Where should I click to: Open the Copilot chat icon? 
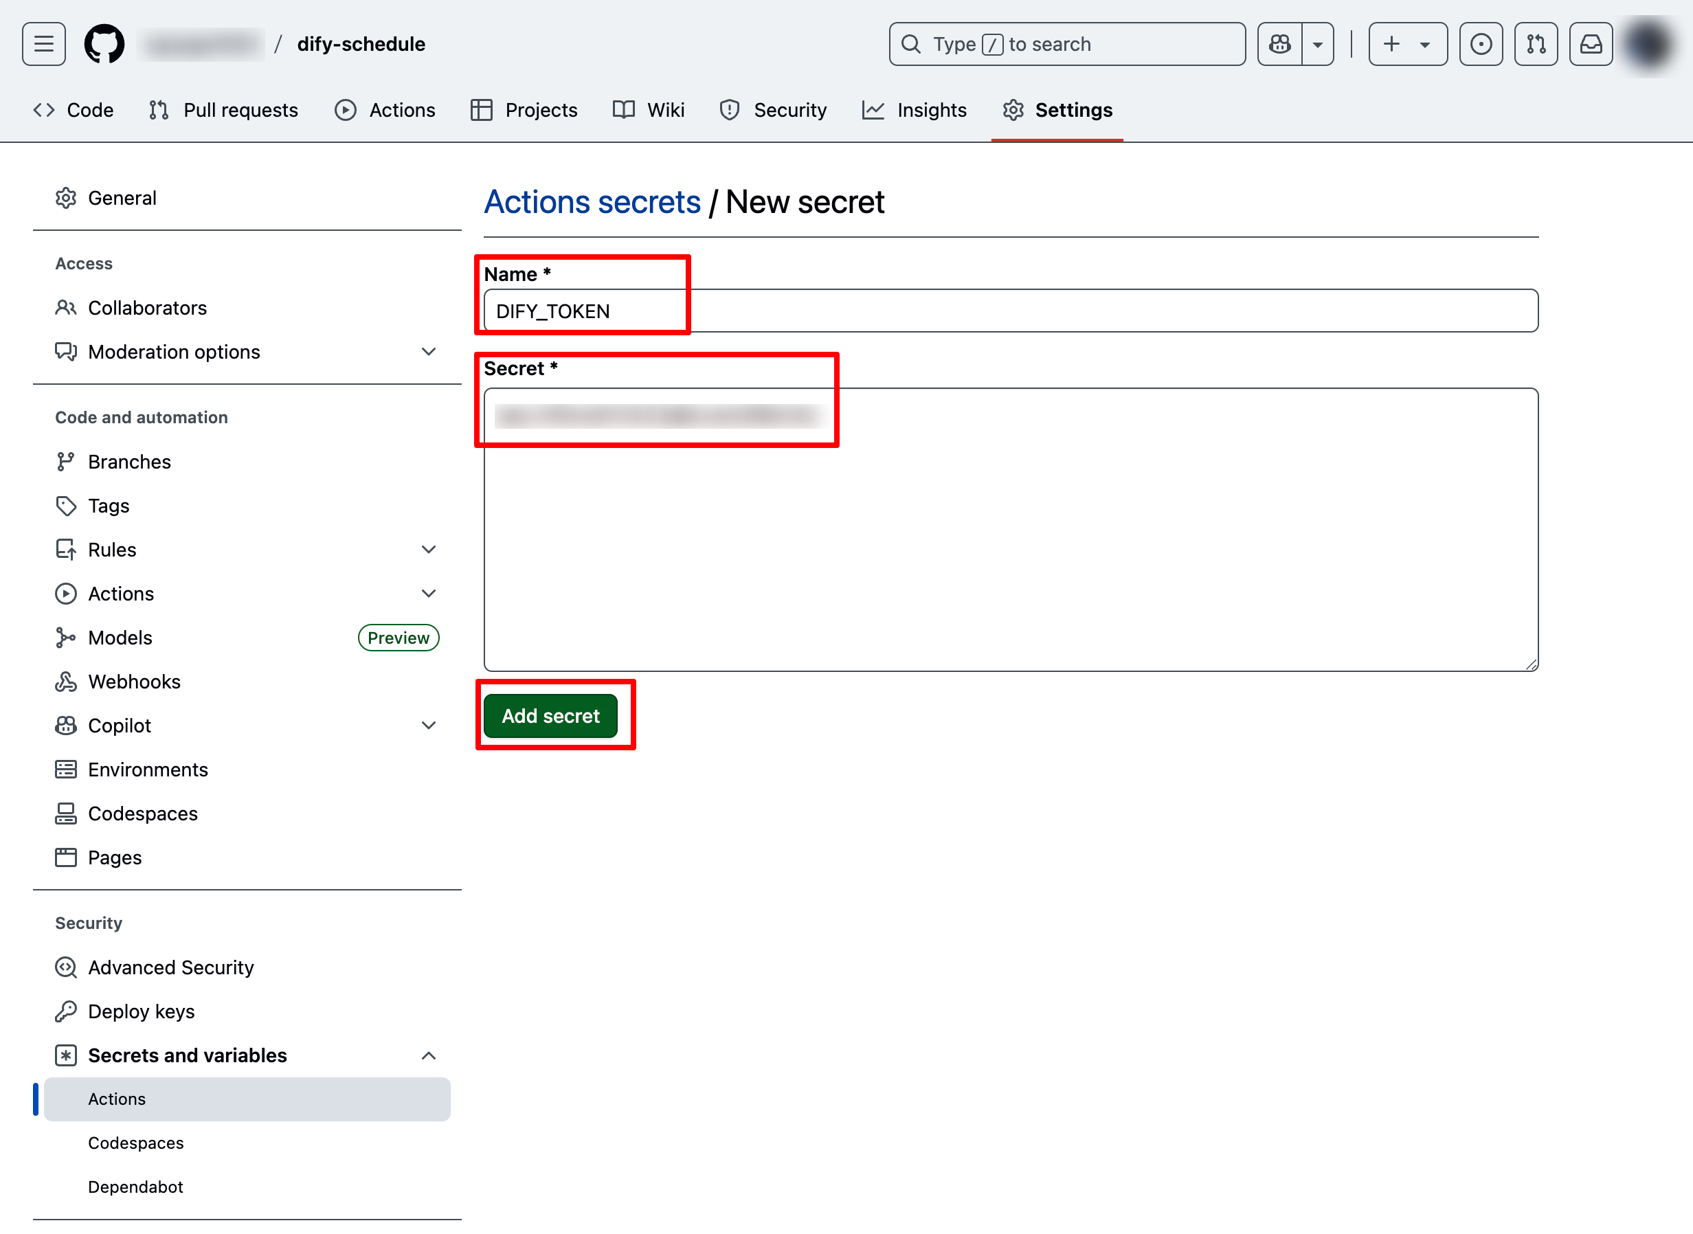click(1279, 44)
